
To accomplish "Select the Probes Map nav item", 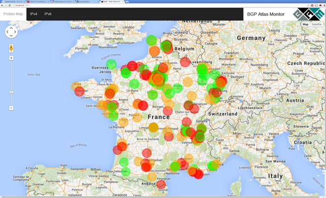I will [13, 14].
